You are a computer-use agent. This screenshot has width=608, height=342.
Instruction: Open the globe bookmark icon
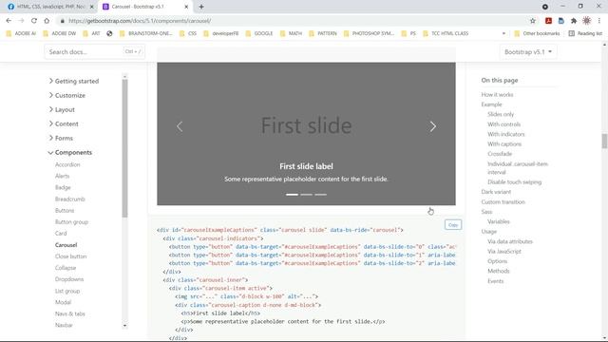[109, 33]
